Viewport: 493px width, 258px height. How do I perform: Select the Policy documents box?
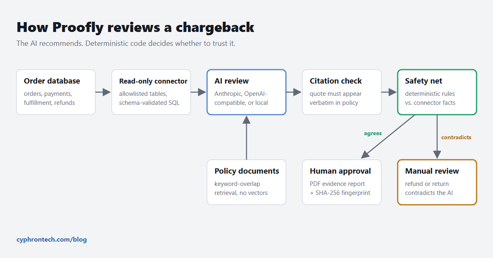pyautogui.click(x=246, y=182)
